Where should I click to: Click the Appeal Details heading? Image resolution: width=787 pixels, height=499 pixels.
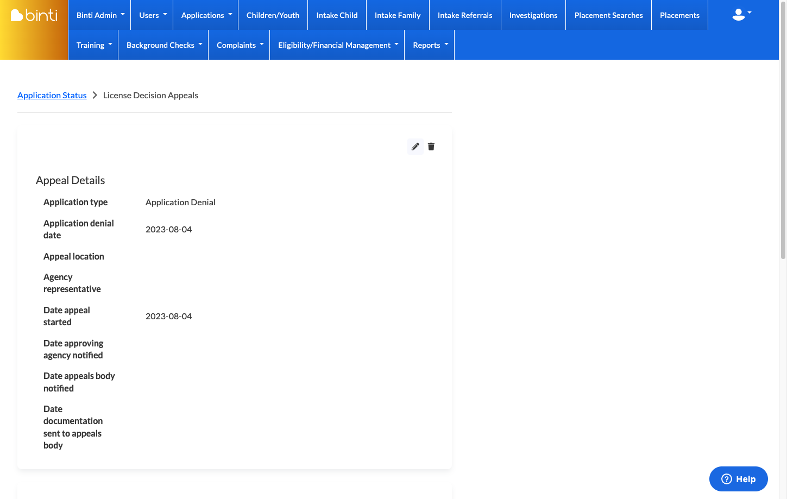(71, 180)
